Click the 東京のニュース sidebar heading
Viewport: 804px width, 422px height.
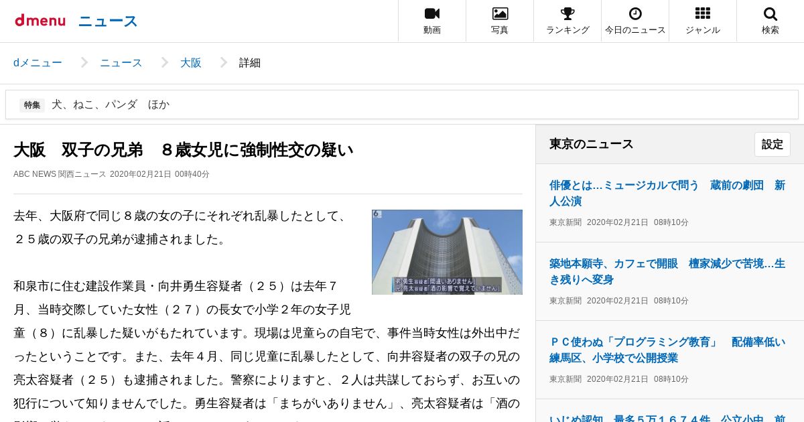(x=591, y=144)
